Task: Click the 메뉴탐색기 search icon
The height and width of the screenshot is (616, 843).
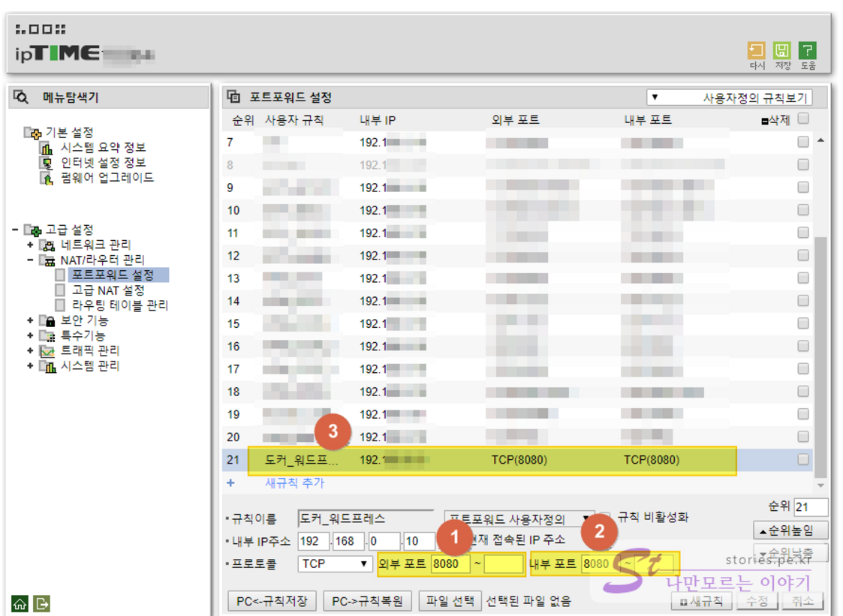Action: (21, 97)
